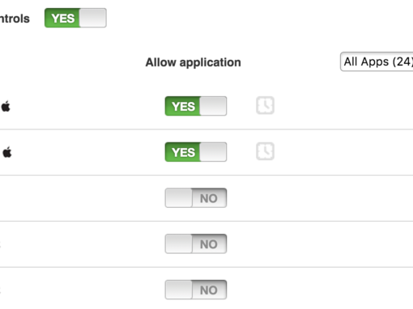This screenshot has height=309, width=413.
Task: Click the controls label beside master switch
Action: point(15,19)
